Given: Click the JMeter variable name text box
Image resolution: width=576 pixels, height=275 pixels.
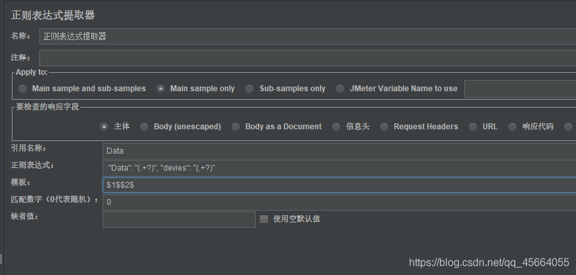Looking at the screenshot, I should pos(520,89).
